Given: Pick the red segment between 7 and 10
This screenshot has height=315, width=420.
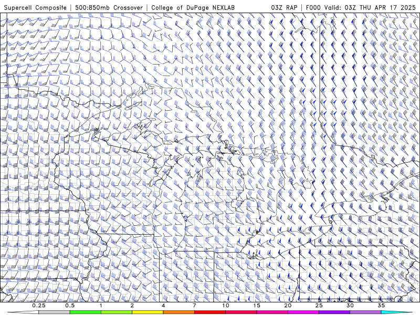Looking at the screenshot, I should point(210,312).
